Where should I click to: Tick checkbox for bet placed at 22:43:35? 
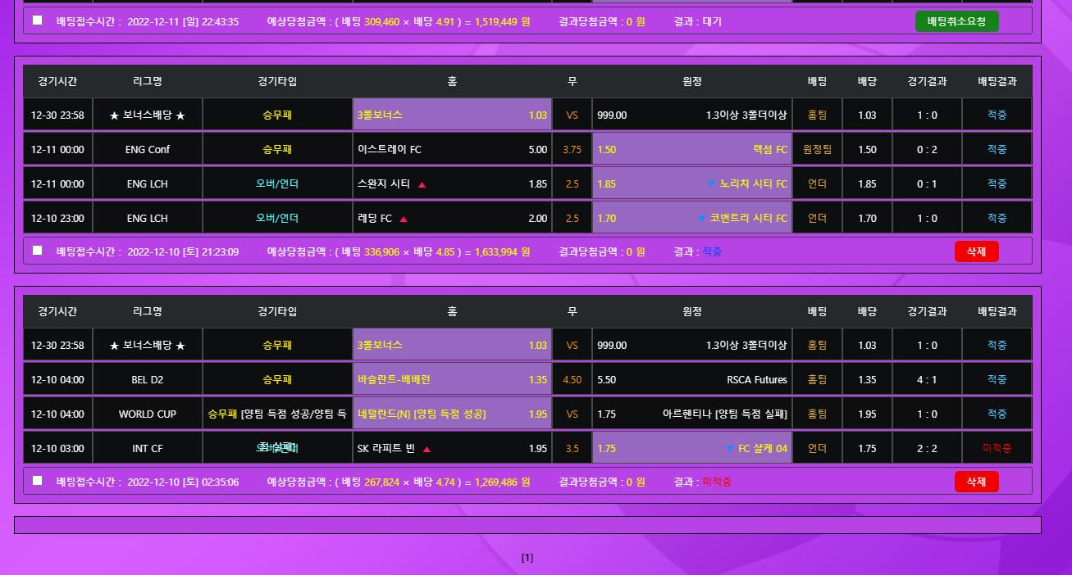point(37,20)
